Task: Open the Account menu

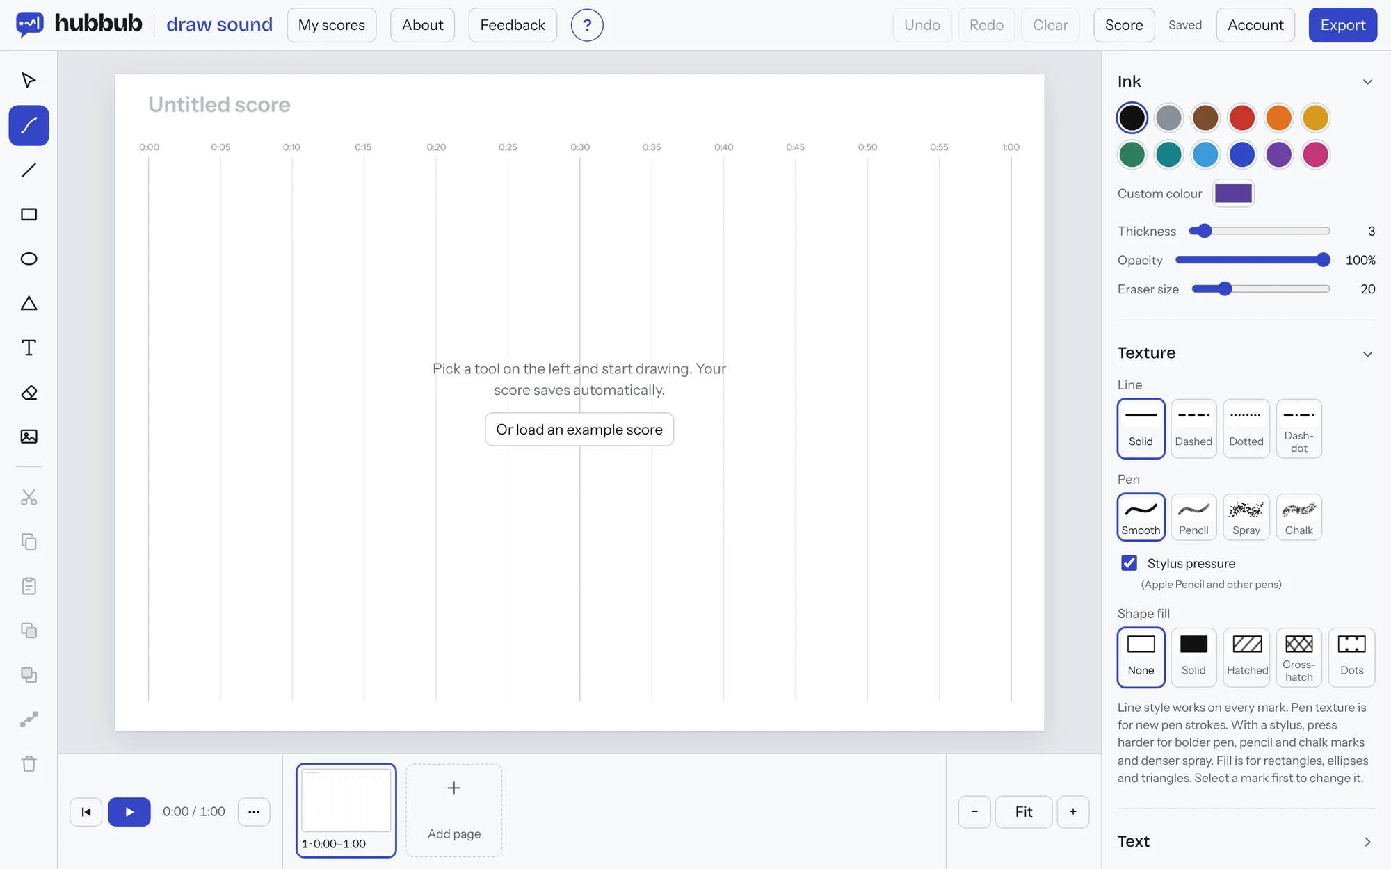Action: click(x=1255, y=25)
